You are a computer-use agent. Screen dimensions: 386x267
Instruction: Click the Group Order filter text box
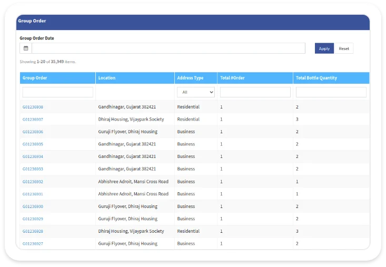tap(57, 92)
